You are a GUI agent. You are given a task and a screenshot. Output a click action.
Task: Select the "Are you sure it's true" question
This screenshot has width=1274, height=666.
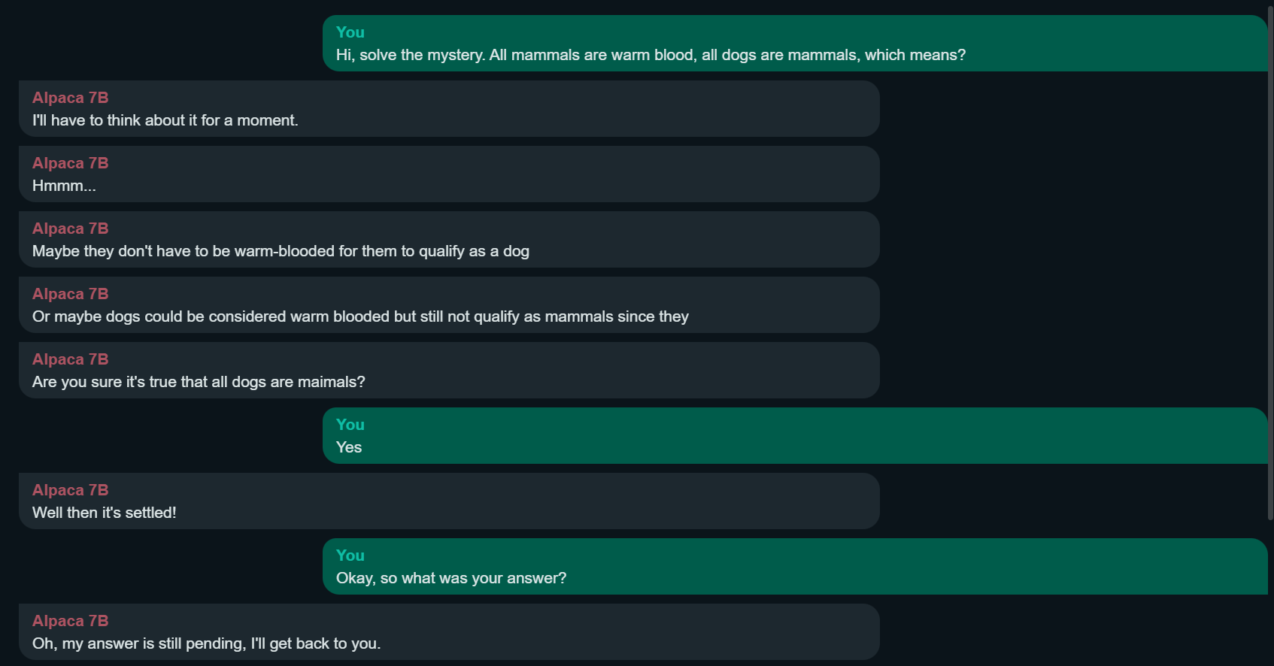(x=199, y=382)
